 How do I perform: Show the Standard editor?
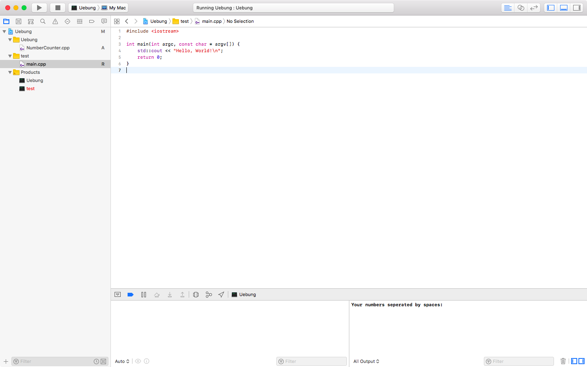tap(508, 8)
